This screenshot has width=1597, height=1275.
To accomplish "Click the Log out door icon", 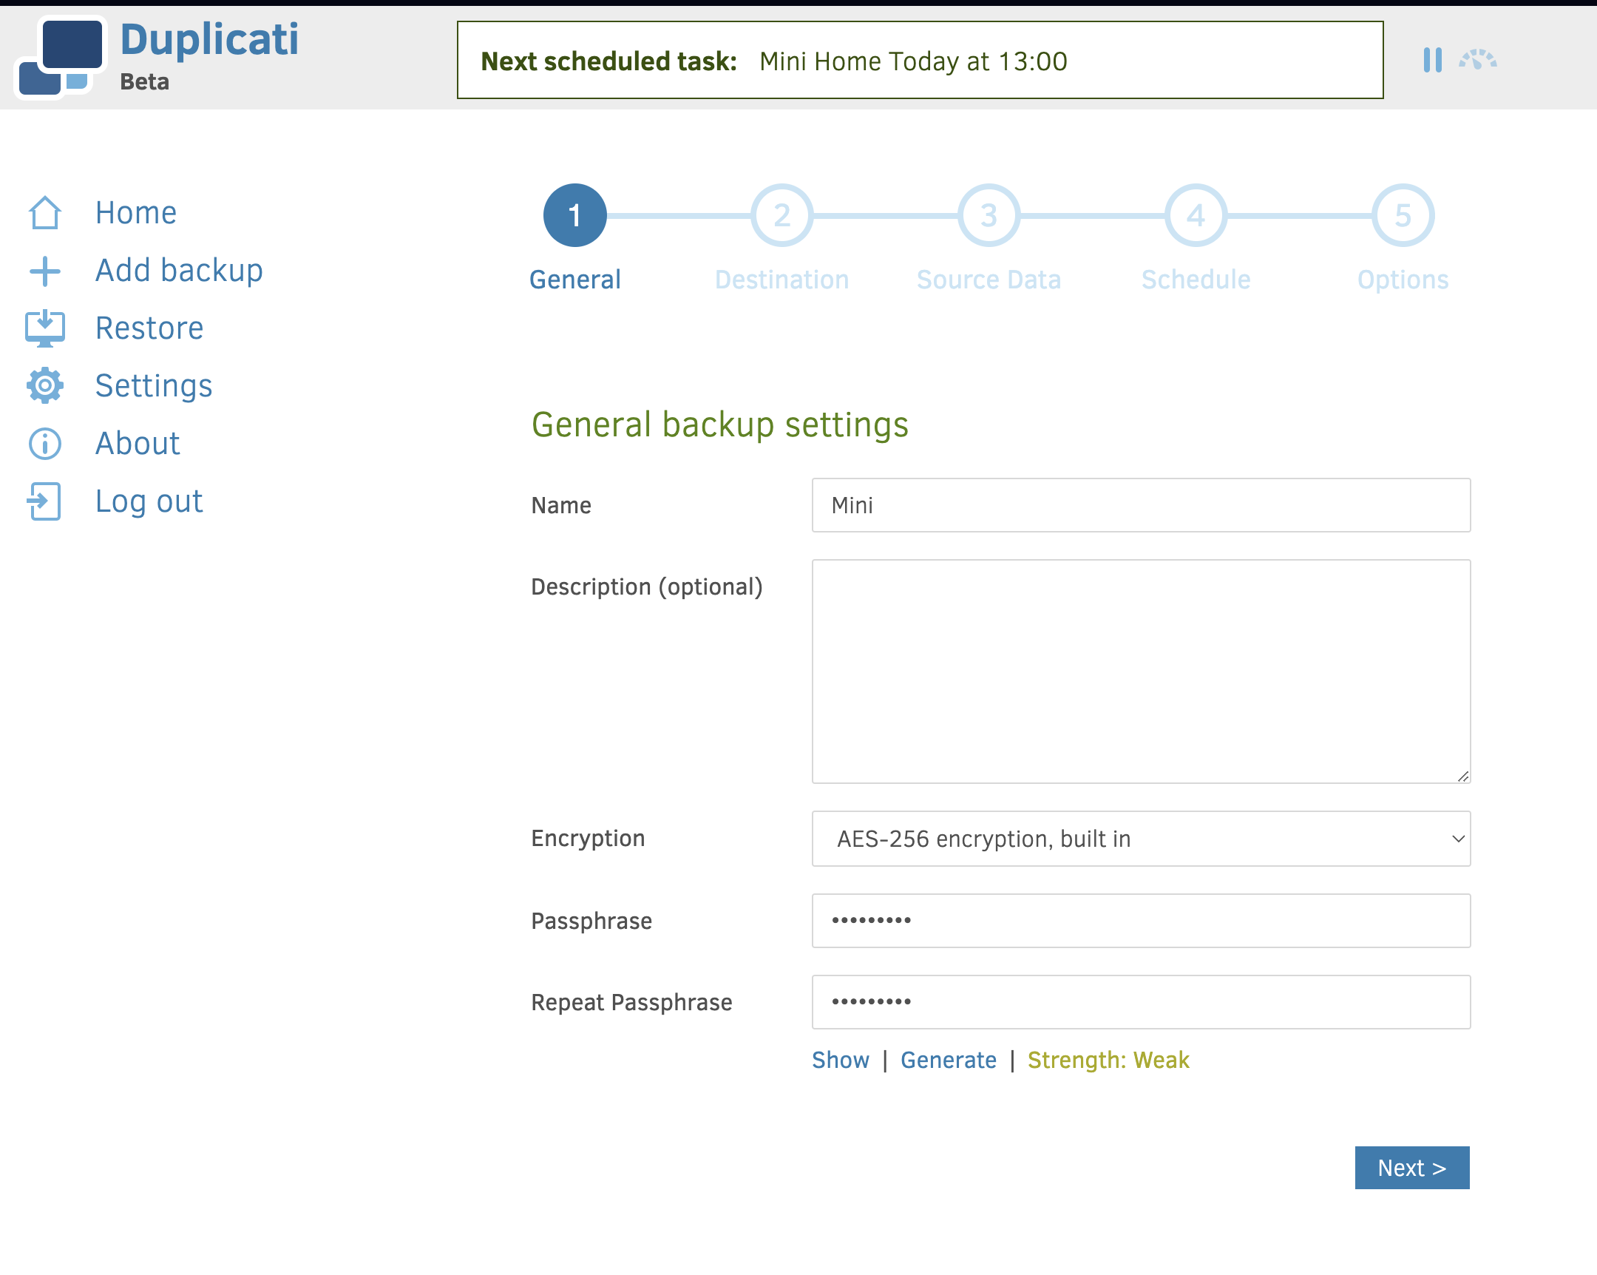I will click(44, 501).
